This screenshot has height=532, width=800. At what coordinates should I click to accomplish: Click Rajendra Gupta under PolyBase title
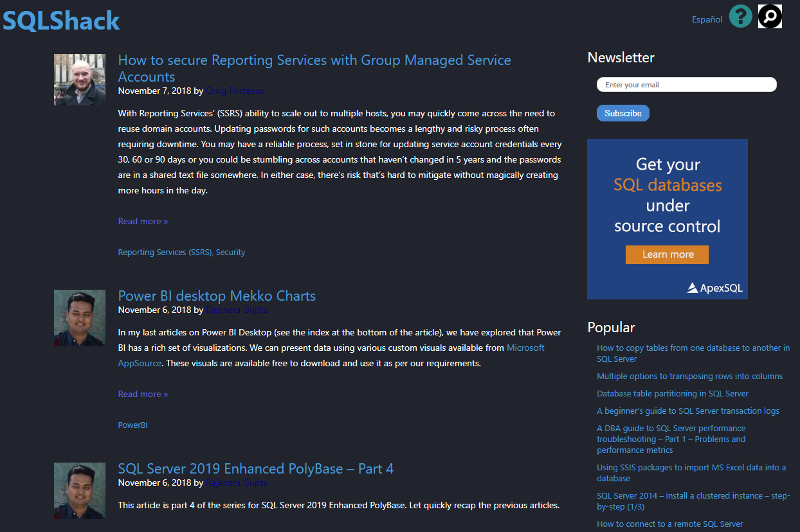[236, 483]
